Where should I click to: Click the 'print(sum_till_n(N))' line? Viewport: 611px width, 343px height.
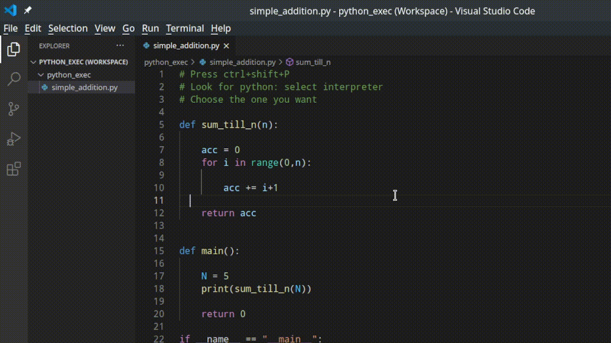coord(256,288)
